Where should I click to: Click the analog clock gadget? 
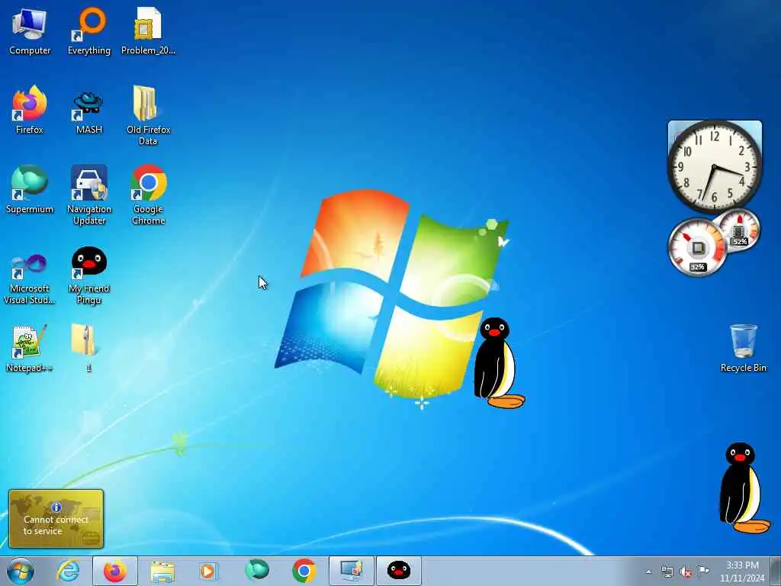[x=715, y=166]
